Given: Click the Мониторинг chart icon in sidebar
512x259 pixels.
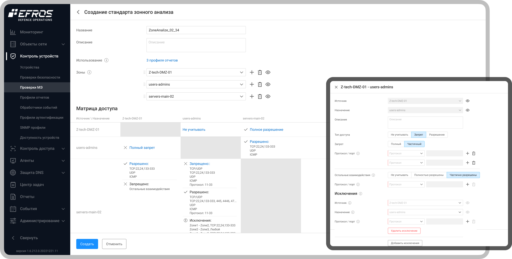Looking at the screenshot, I should pos(13,32).
